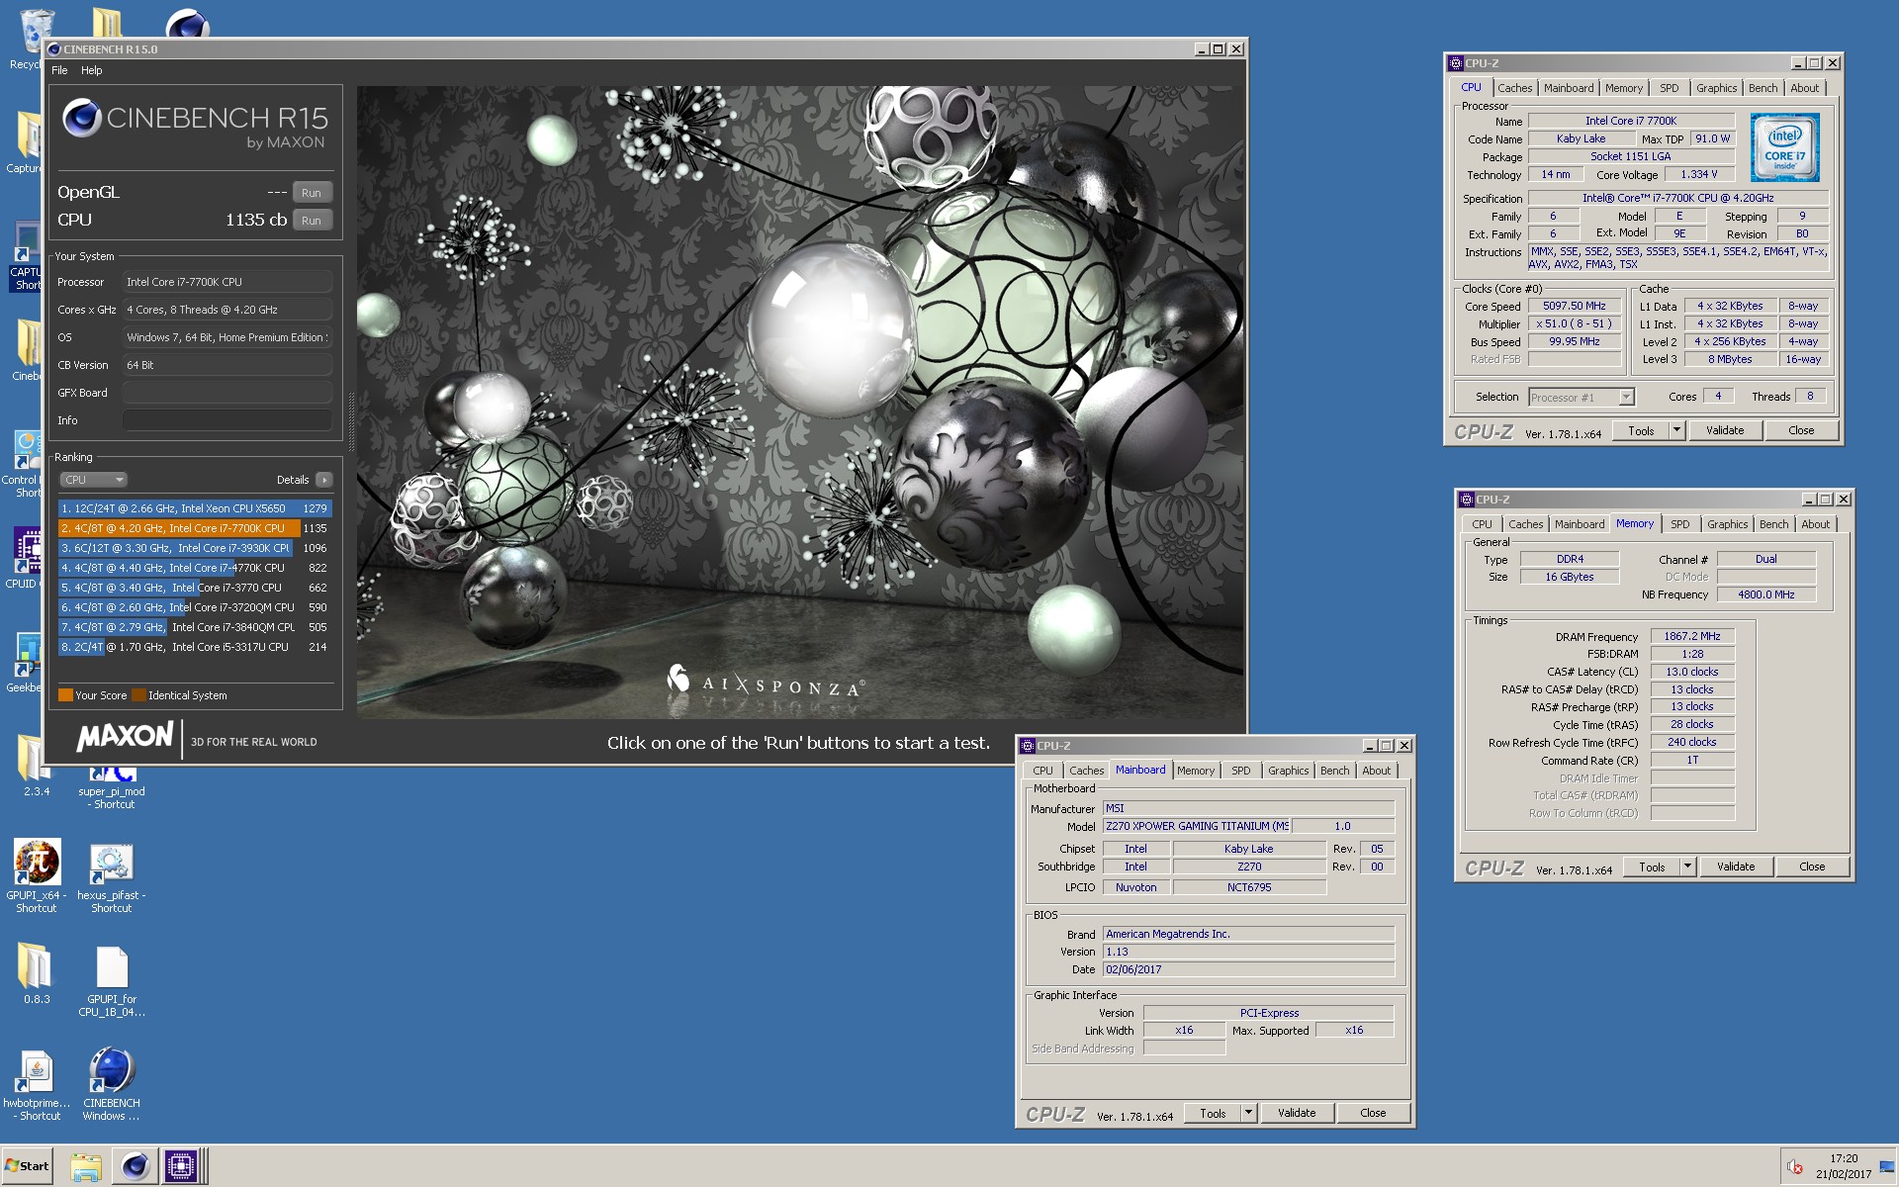Run the OpenGL test
Screen dimensions: 1899x1187
pos(312,193)
